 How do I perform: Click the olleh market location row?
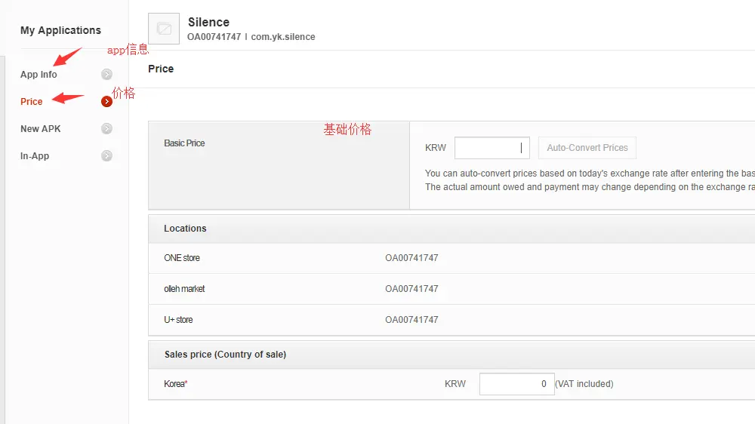(x=184, y=289)
